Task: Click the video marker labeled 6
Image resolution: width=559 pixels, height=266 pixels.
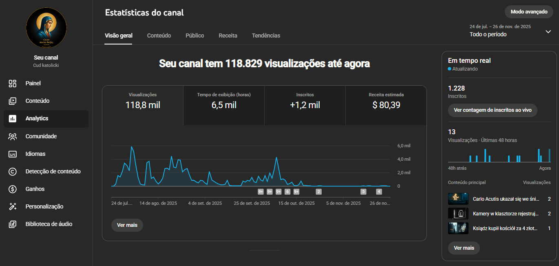Action: 287,192
